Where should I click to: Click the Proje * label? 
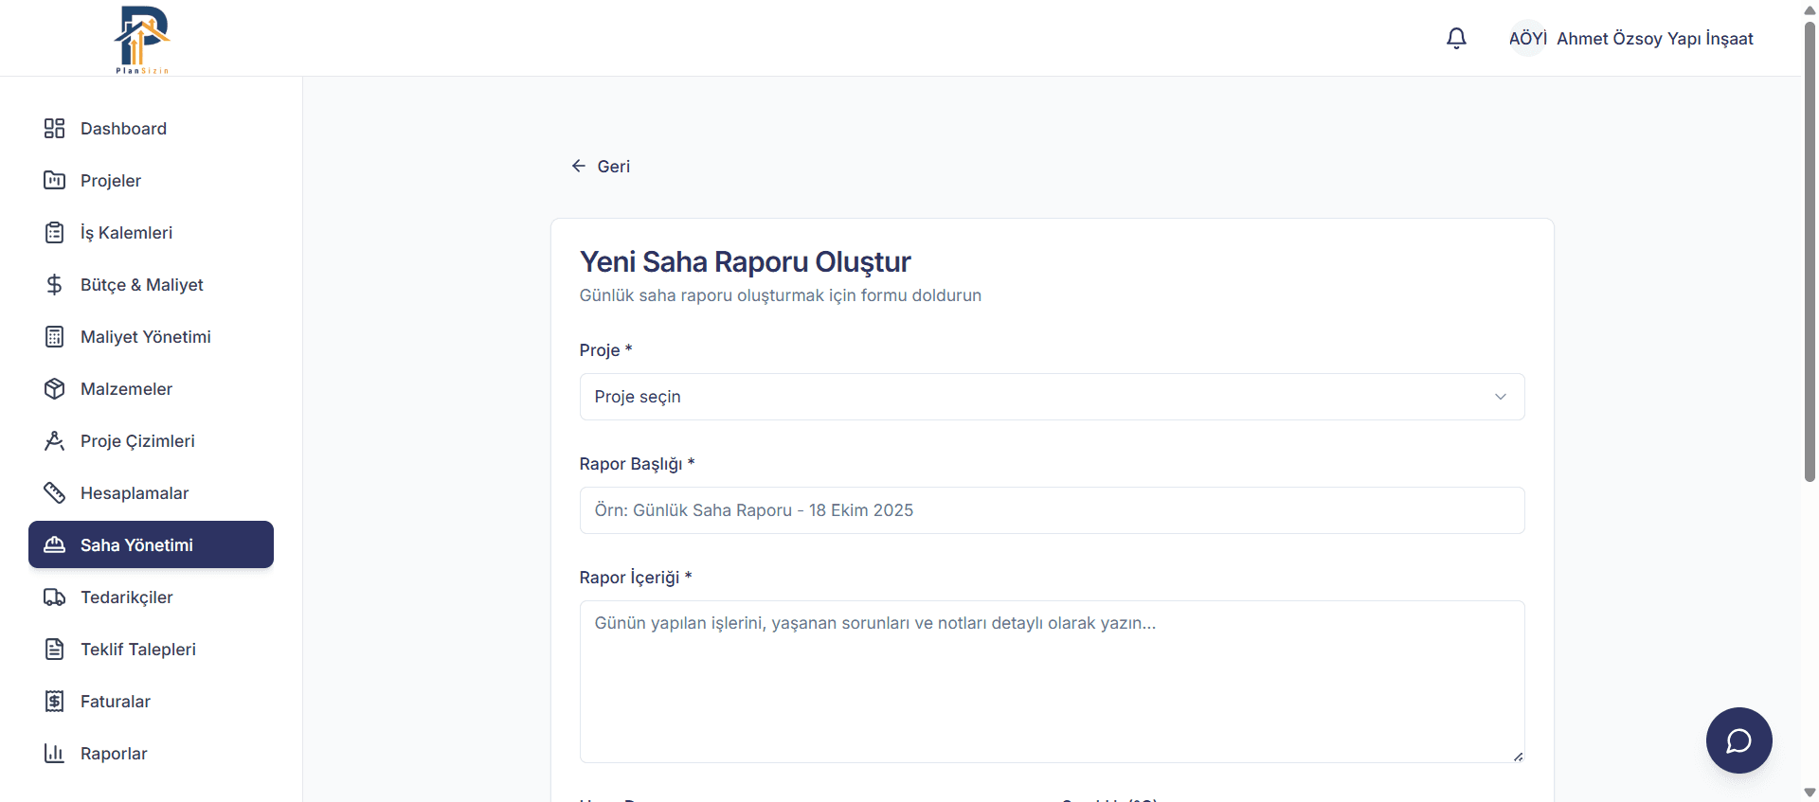[605, 350]
